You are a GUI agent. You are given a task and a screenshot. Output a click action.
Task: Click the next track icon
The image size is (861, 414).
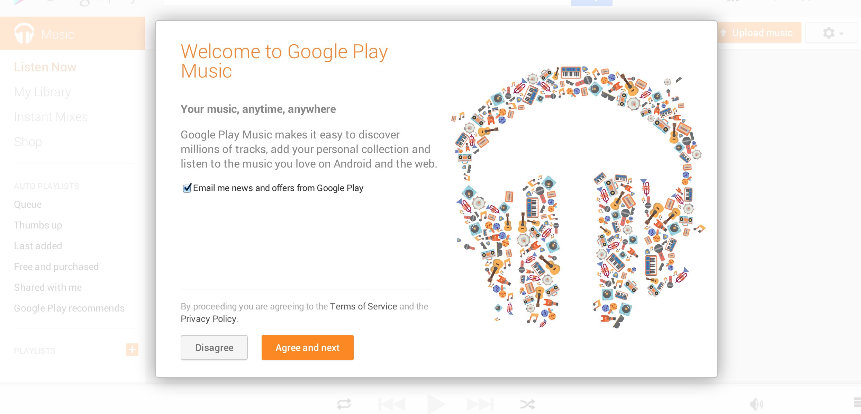click(480, 404)
